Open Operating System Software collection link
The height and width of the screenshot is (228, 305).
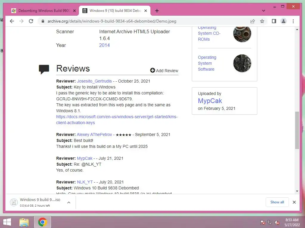[x=207, y=63]
